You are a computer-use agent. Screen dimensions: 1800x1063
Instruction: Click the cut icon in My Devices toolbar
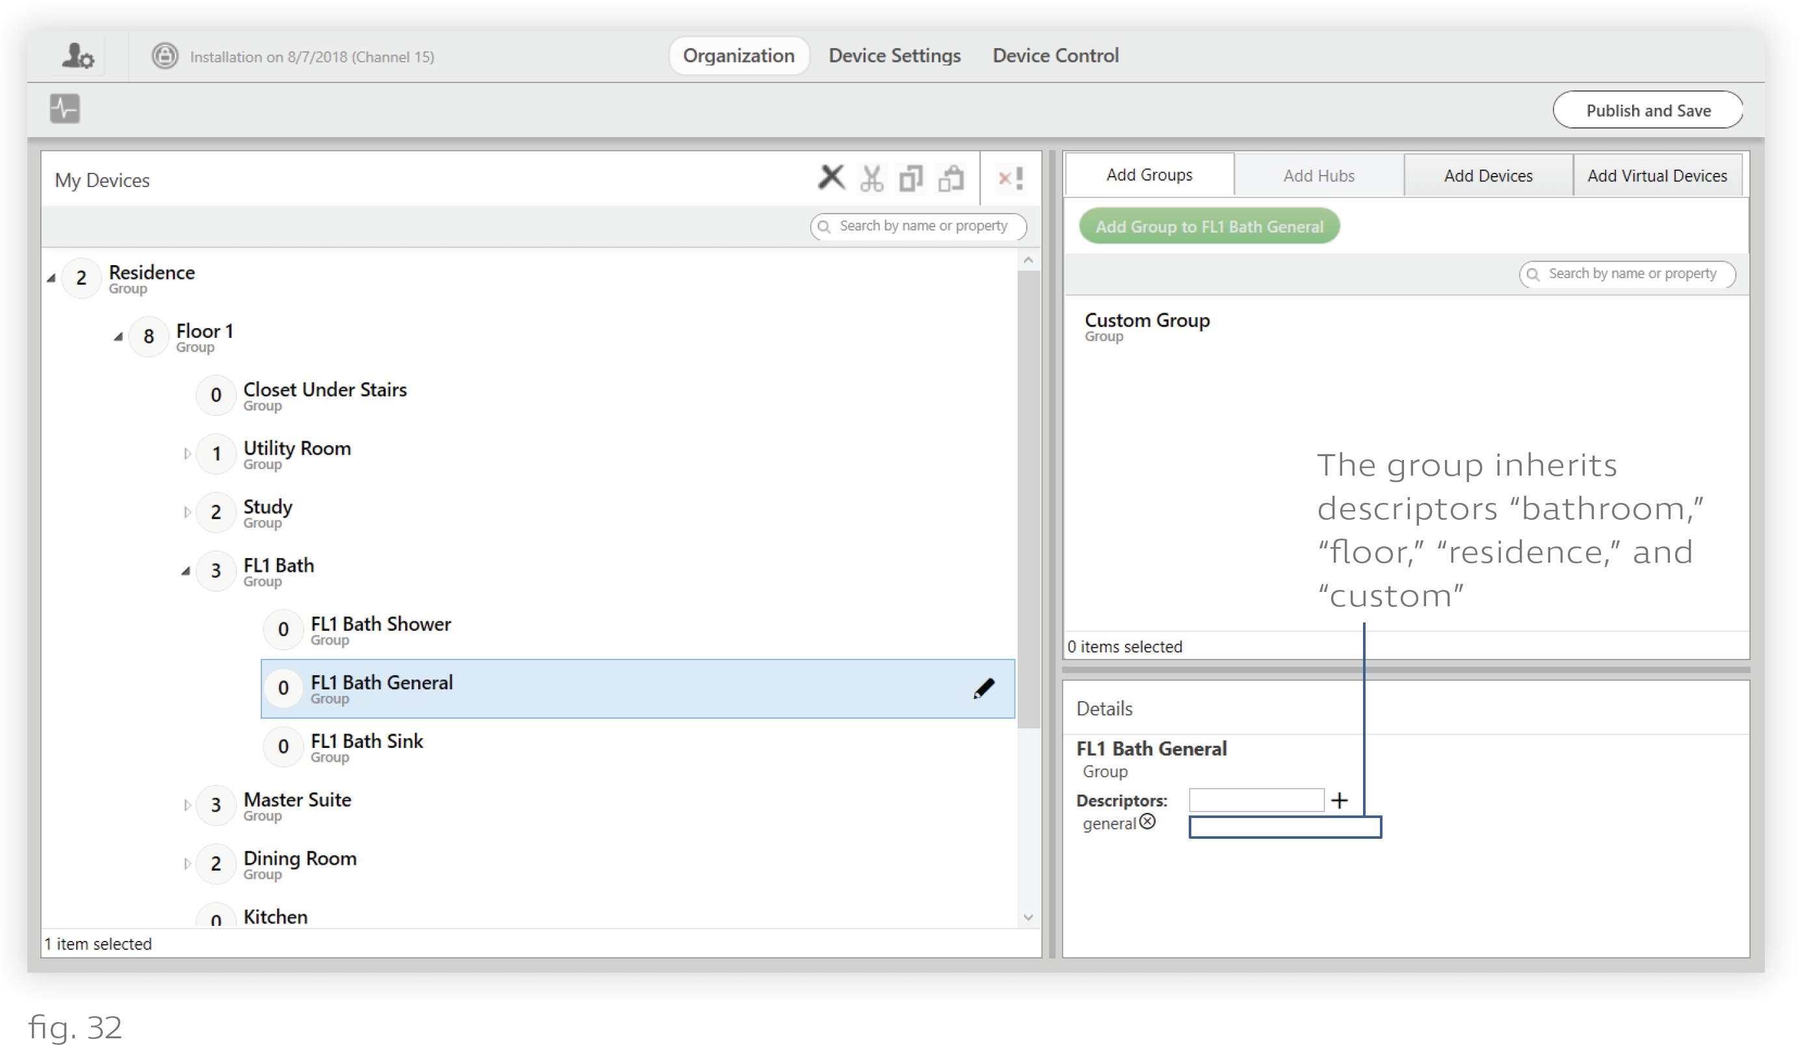pos(873,177)
